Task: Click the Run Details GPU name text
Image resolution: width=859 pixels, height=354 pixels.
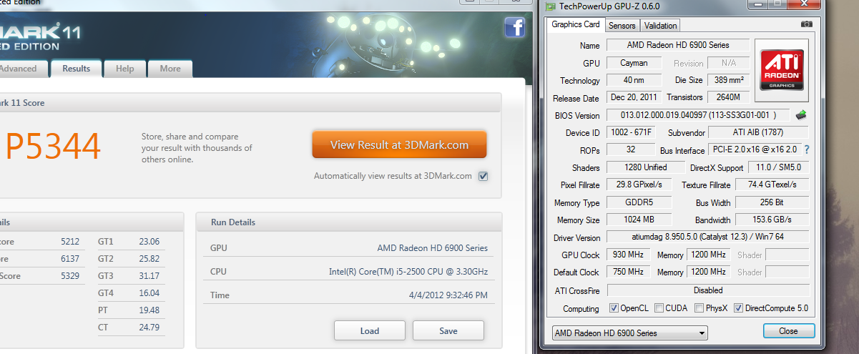Action: [433, 248]
